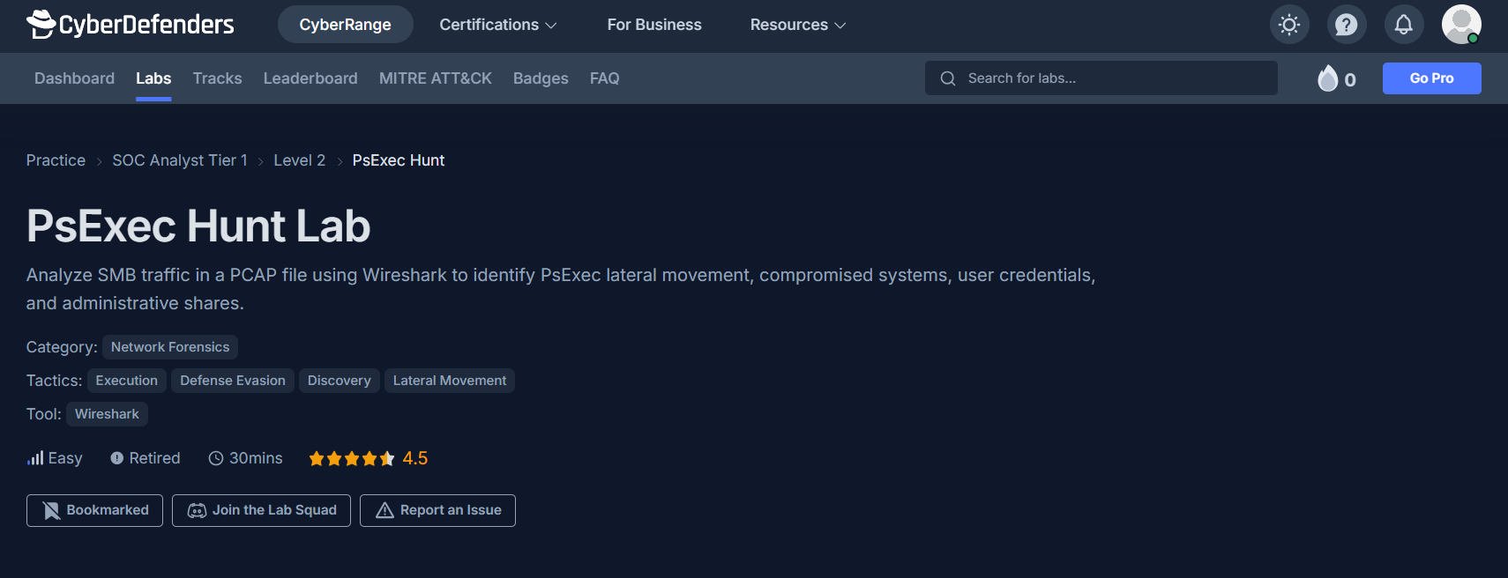Open the MITRE ATT&CK tab

(436, 78)
